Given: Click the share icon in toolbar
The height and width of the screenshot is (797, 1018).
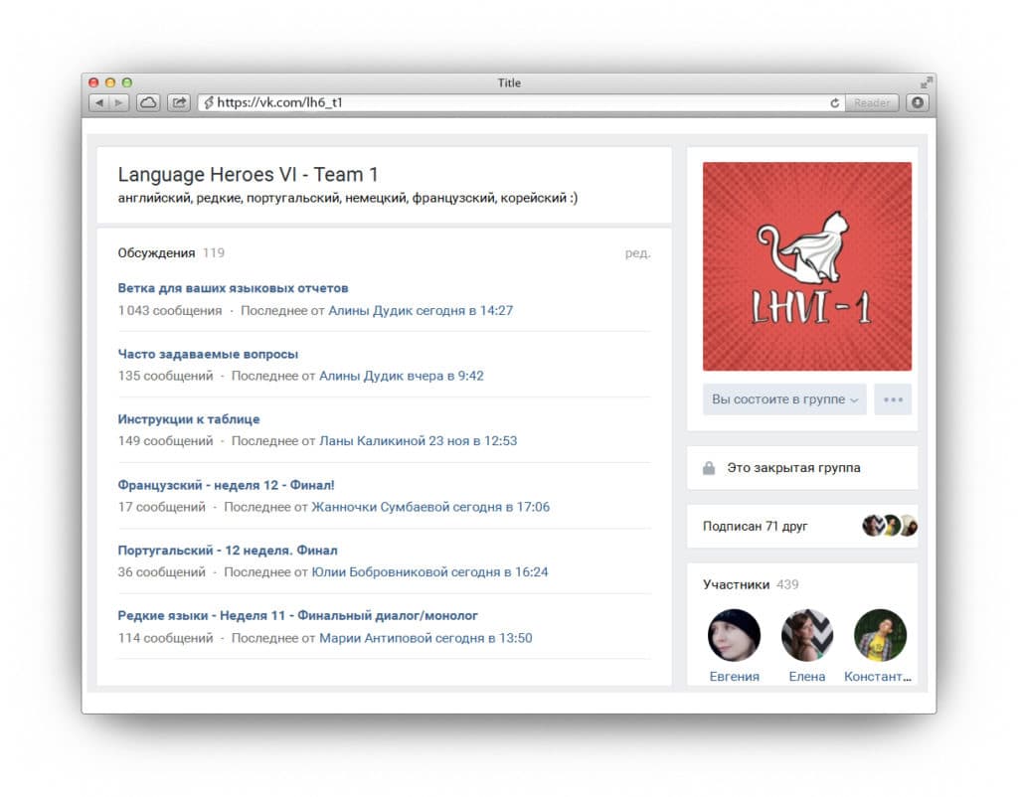Looking at the screenshot, I should point(179,102).
